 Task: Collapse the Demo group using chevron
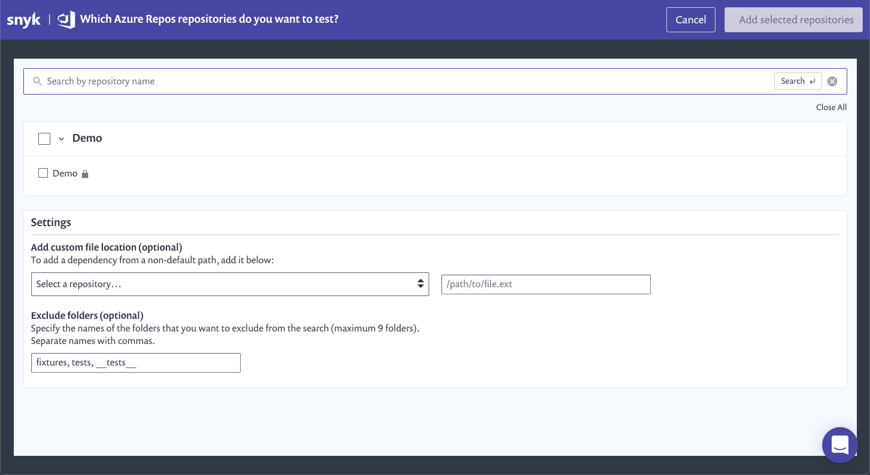[61, 139]
